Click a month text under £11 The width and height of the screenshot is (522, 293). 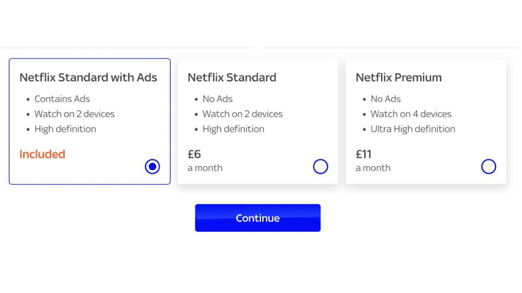pyautogui.click(x=373, y=168)
